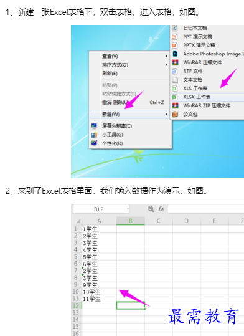
Task: Expand the arrow beside 查看(V)
Action: (x=166, y=56)
